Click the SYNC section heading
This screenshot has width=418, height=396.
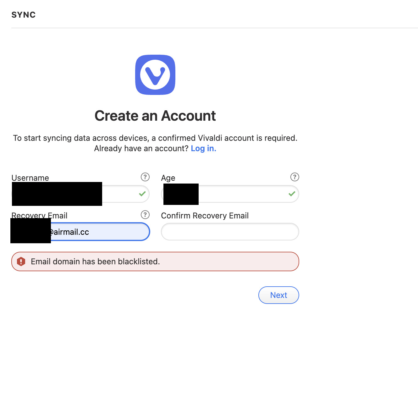(24, 15)
